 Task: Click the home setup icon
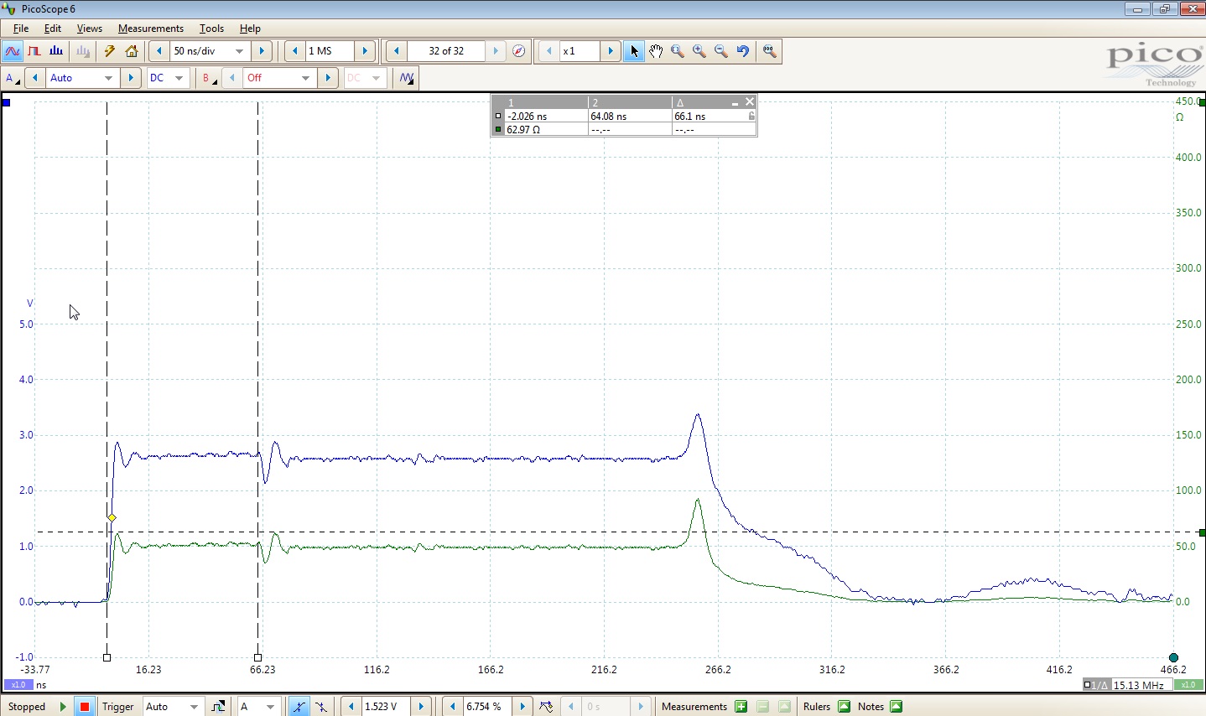[132, 51]
